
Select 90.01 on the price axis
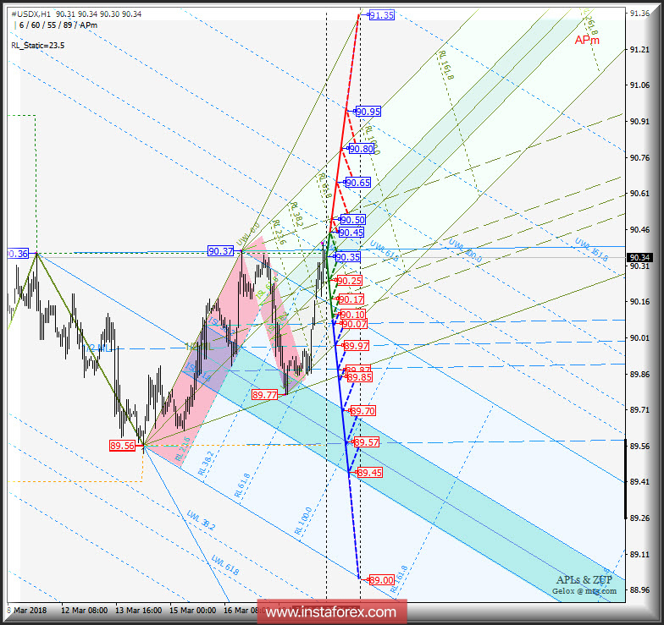pyautogui.click(x=639, y=338)
